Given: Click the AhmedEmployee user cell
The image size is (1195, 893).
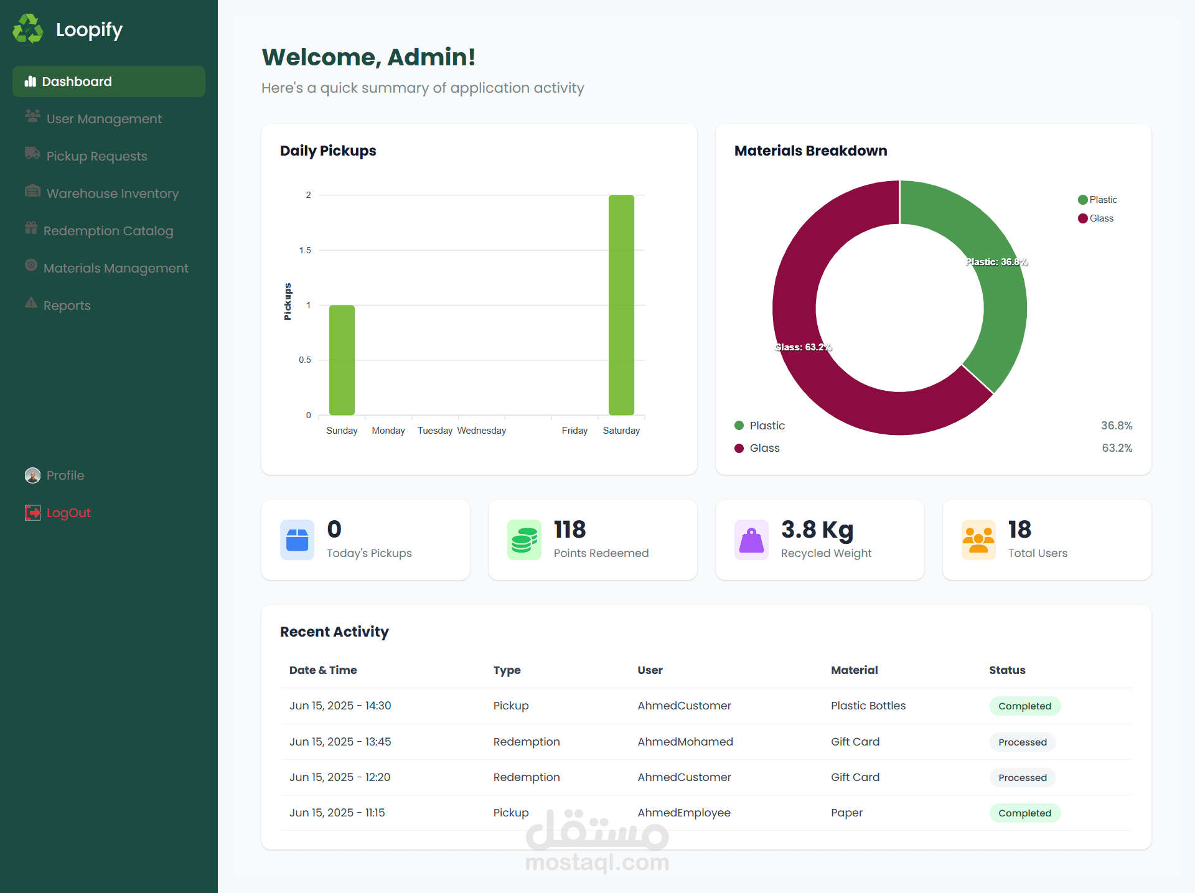Looking at the screenshot, I should point(684,813).
